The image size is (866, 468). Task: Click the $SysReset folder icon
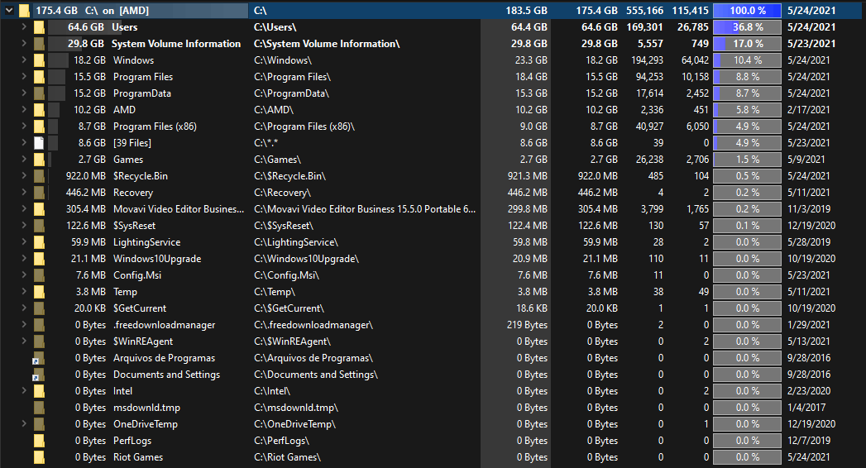pos(39,226)
